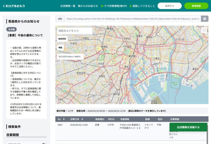Screen dimensions: 211x144
Task: Click 世田谷区 label on the map
Action: coord(81,73)
